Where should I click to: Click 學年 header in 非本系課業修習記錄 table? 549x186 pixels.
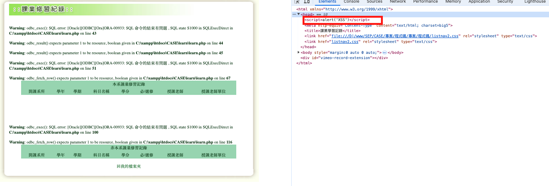(61, 155)
